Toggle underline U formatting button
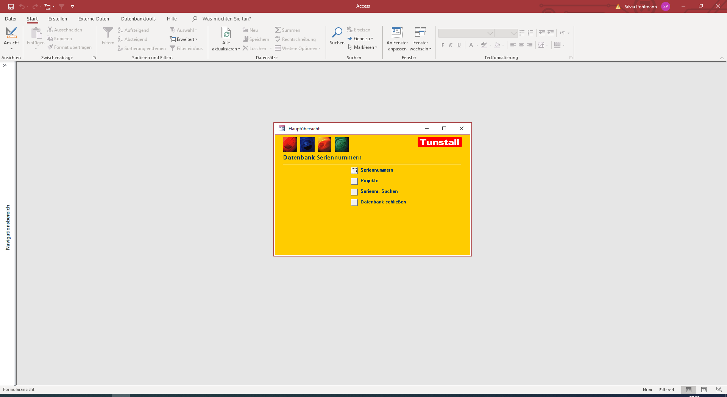727x397 pixels. (459, 45)
